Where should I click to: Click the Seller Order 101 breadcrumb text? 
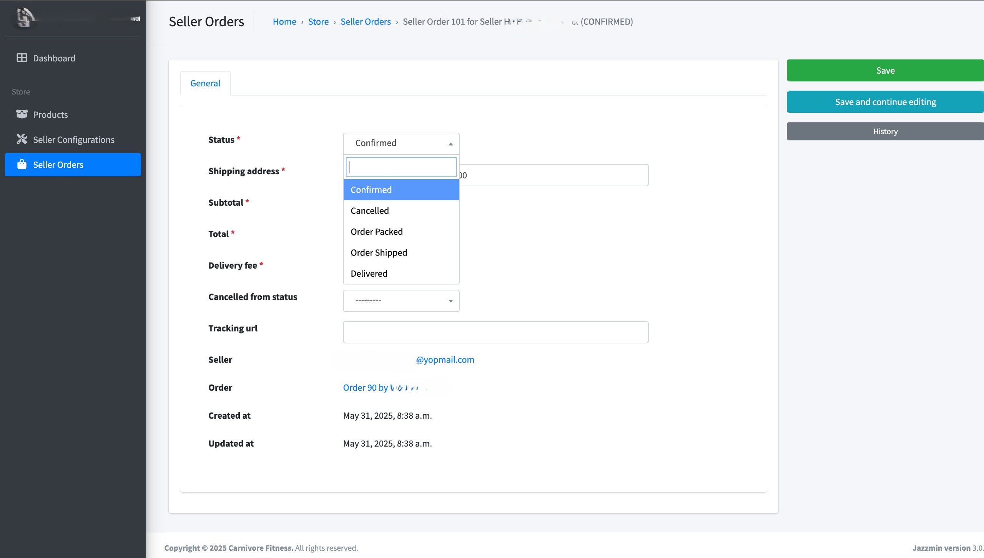click(518, 21)
